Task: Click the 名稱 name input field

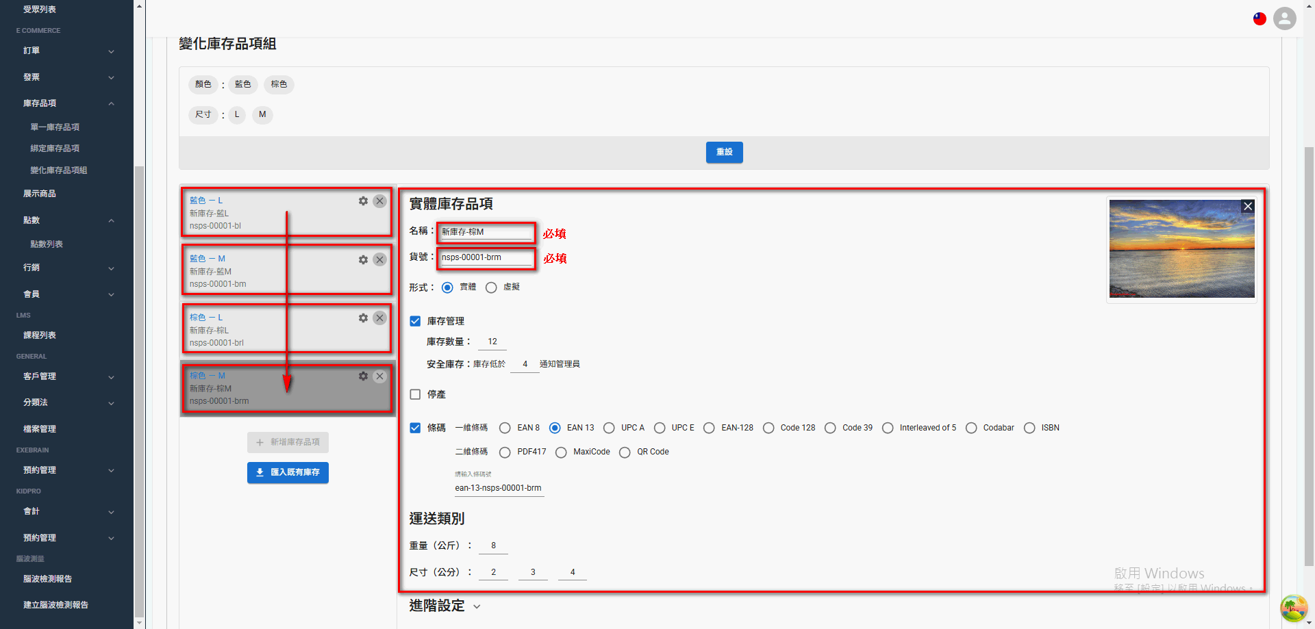Action: pos(486,232)
